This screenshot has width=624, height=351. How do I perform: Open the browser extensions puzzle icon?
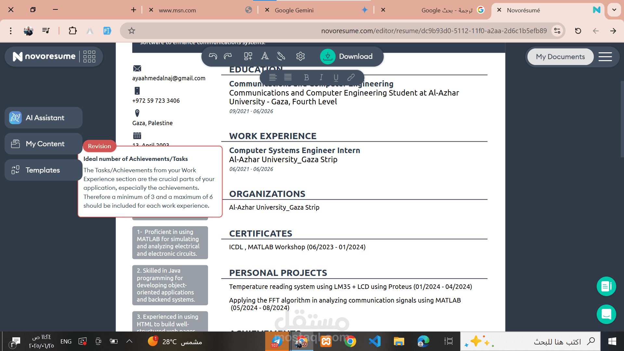click(x=73, y=31)
